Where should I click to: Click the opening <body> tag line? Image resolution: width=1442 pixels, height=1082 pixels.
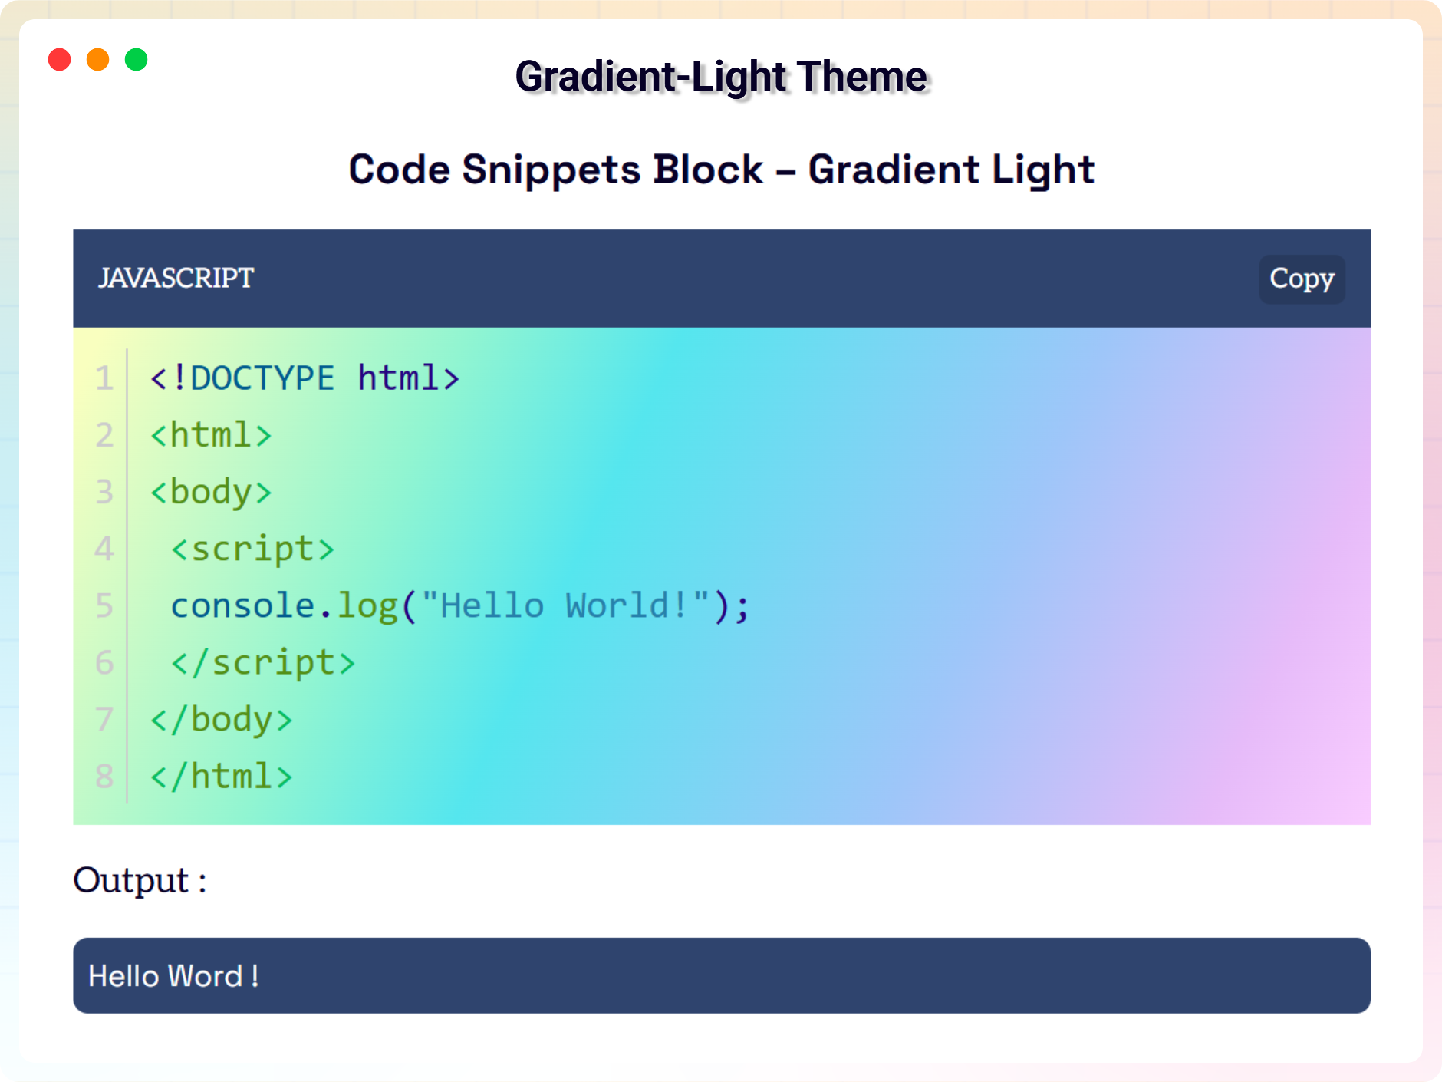(211, 492)
